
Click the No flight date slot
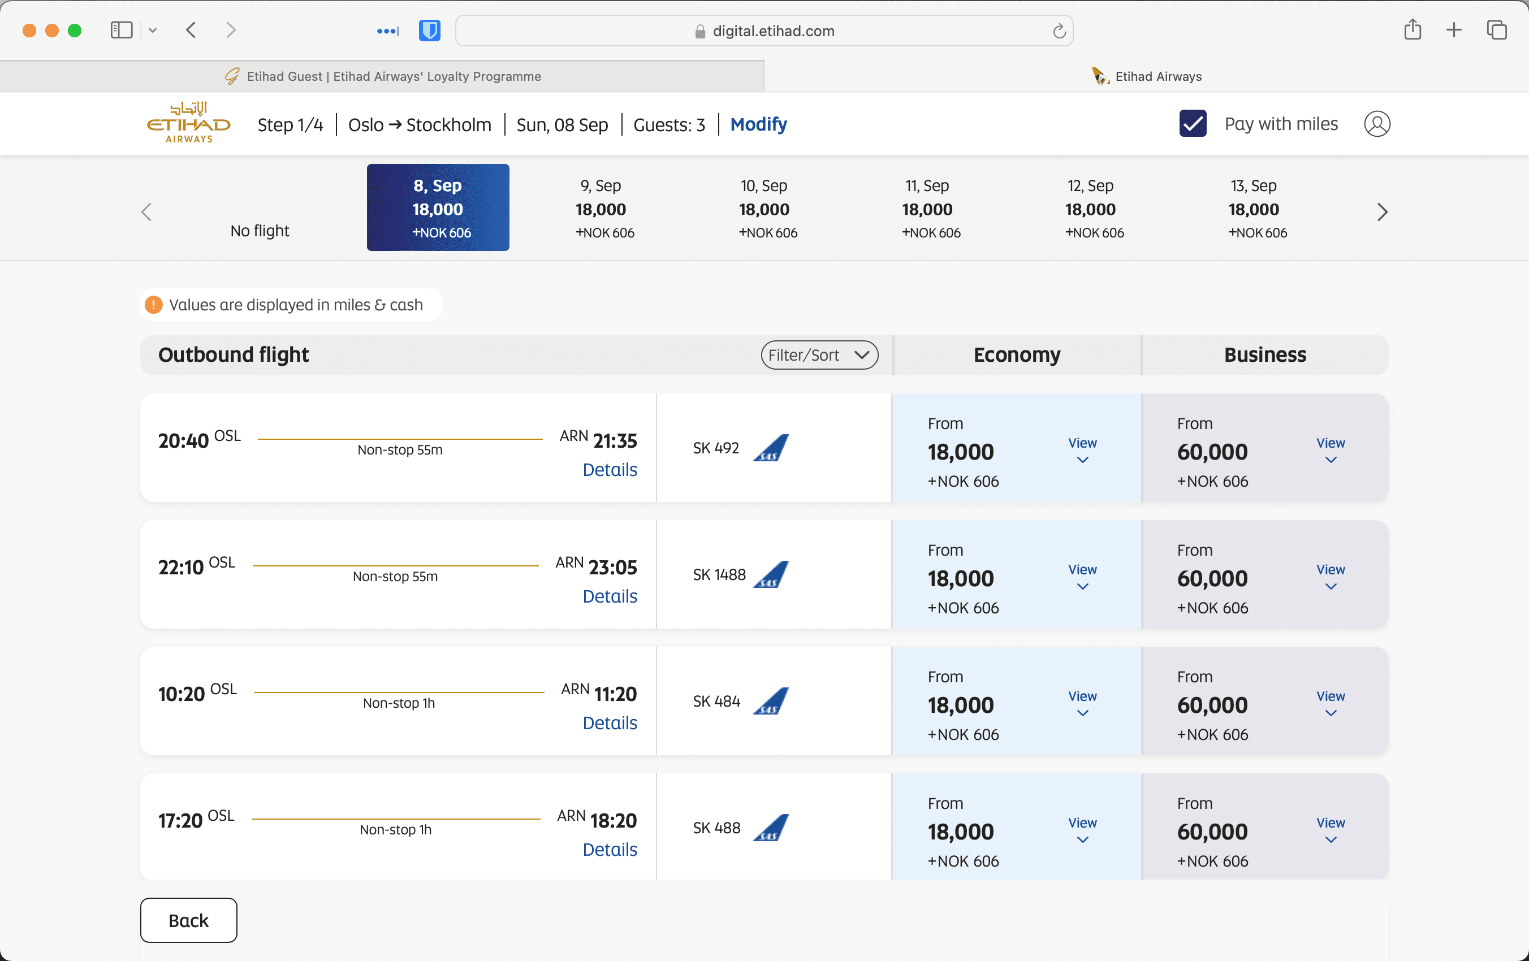pos(260,231)
